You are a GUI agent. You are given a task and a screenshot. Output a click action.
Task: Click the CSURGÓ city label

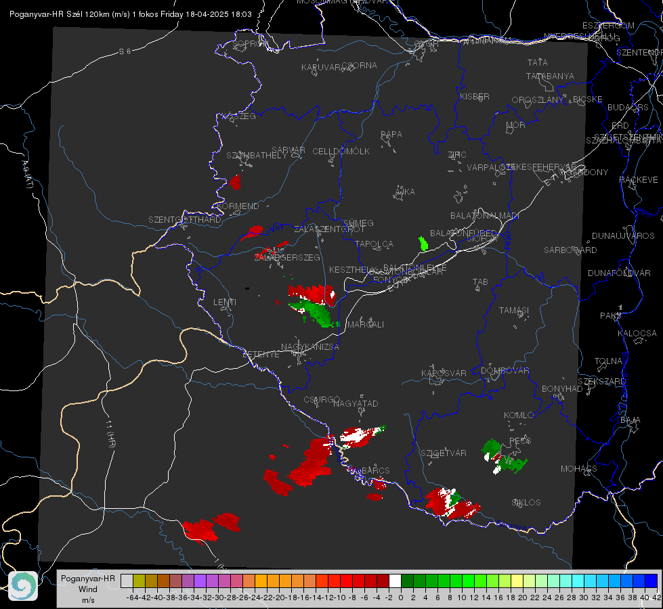(x=322, y=400)
